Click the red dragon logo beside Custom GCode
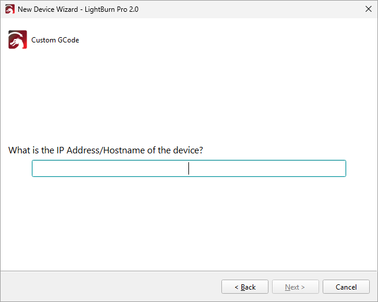Screen dimensions: 378x302 pyautogui.click(x=18, y=40)
